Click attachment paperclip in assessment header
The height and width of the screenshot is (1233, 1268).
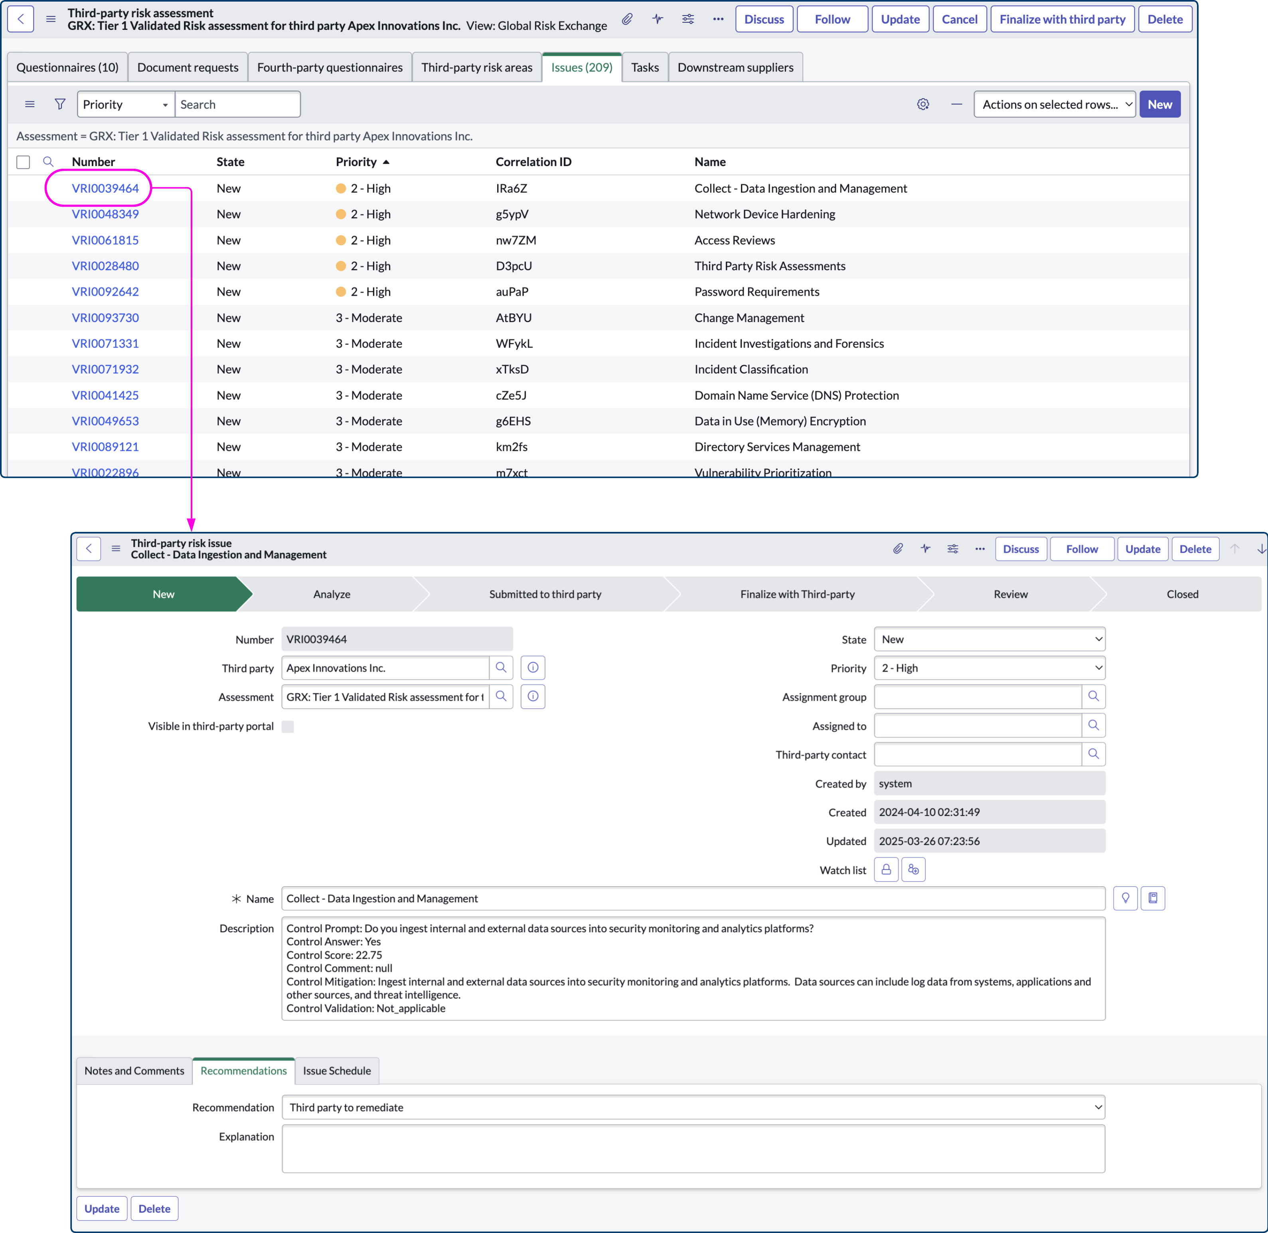(x=627, y=19)
